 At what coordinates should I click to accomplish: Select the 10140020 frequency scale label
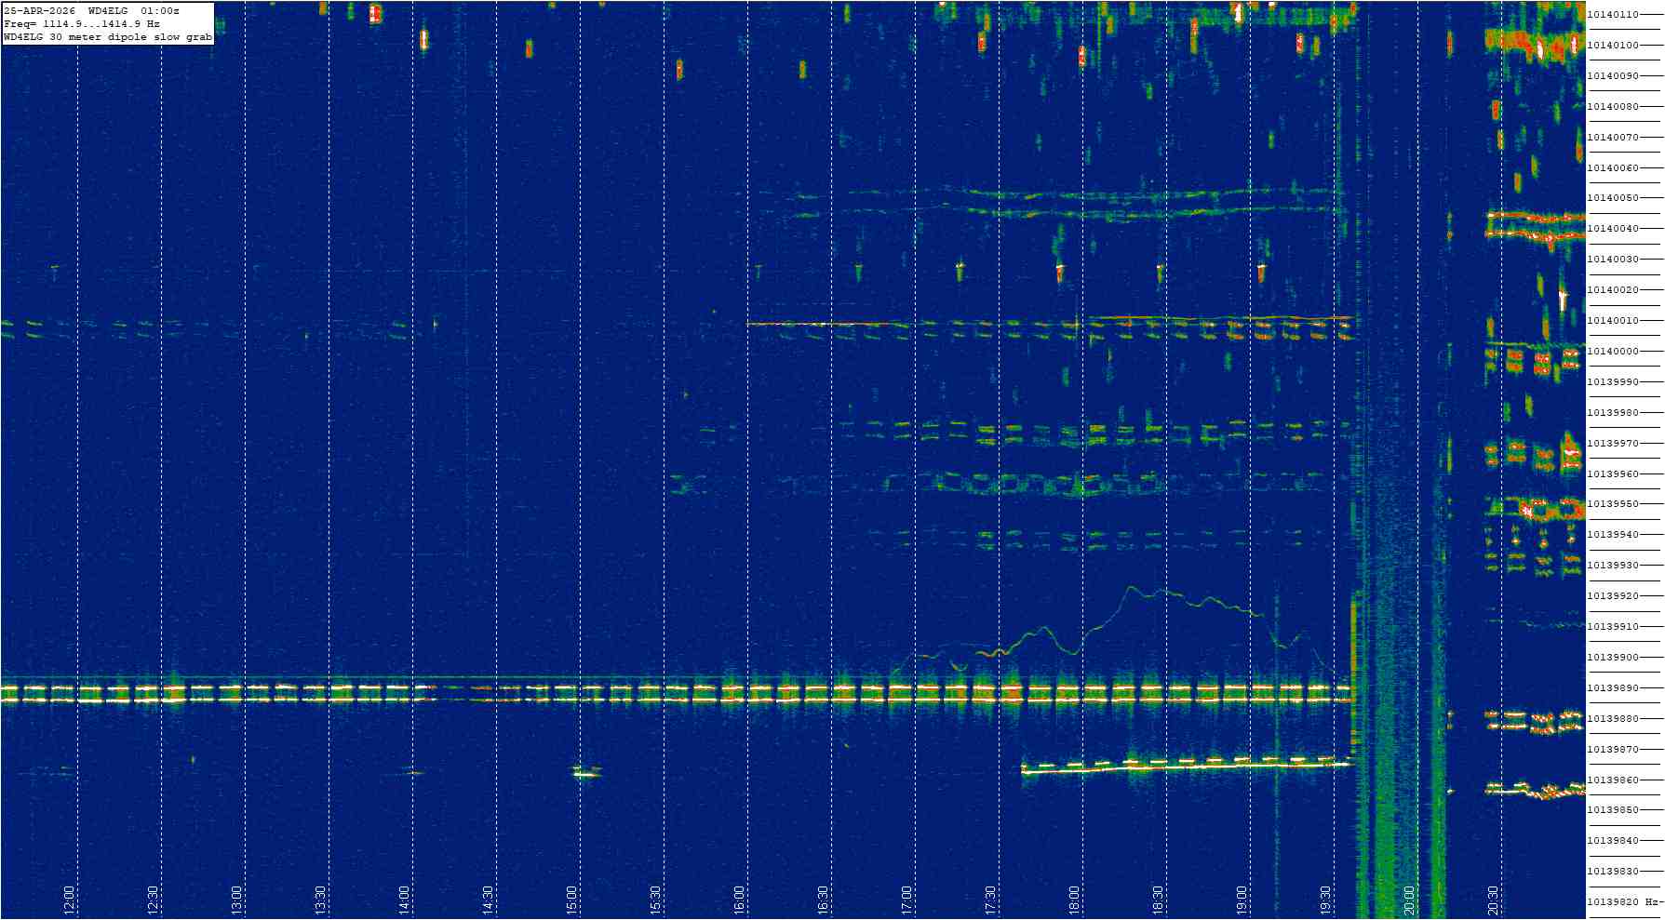coord(1613,290)
